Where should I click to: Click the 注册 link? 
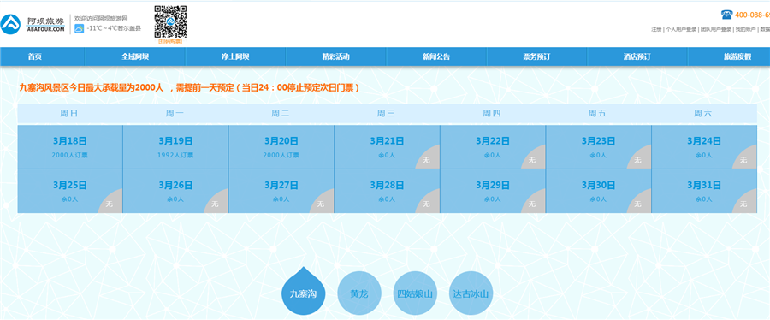pos(656,29)
